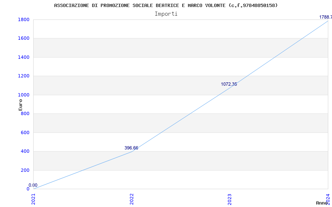Viewport: 332px width, 207px height.
Task: Click the 1400 y-axis tick label
Action: coord(24,57)
